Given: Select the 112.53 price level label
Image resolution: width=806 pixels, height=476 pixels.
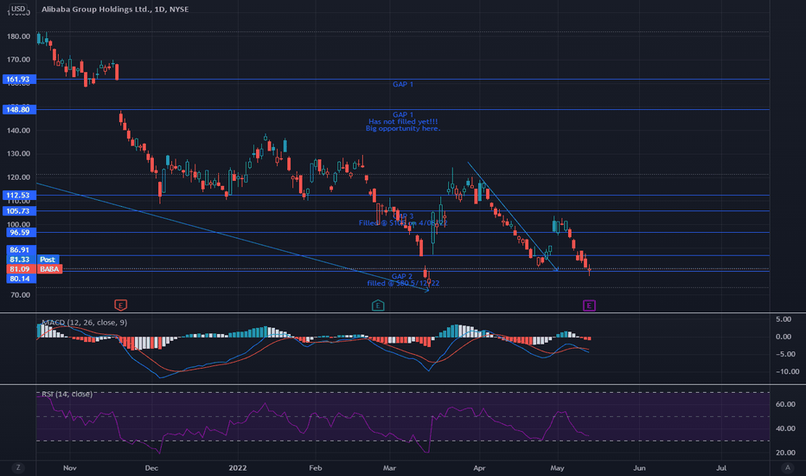Looking at the screenshot, I should 20,195.
